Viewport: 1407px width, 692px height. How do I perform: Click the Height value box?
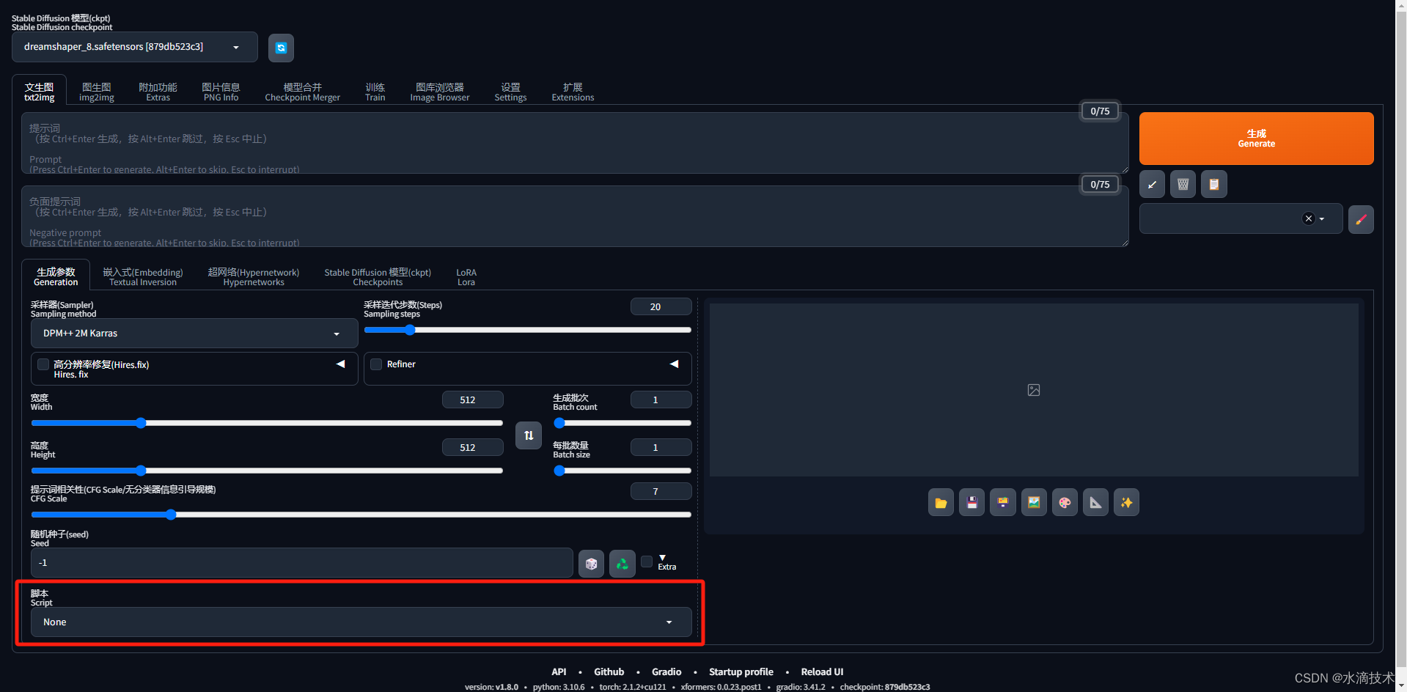click(x=472, y=447)
